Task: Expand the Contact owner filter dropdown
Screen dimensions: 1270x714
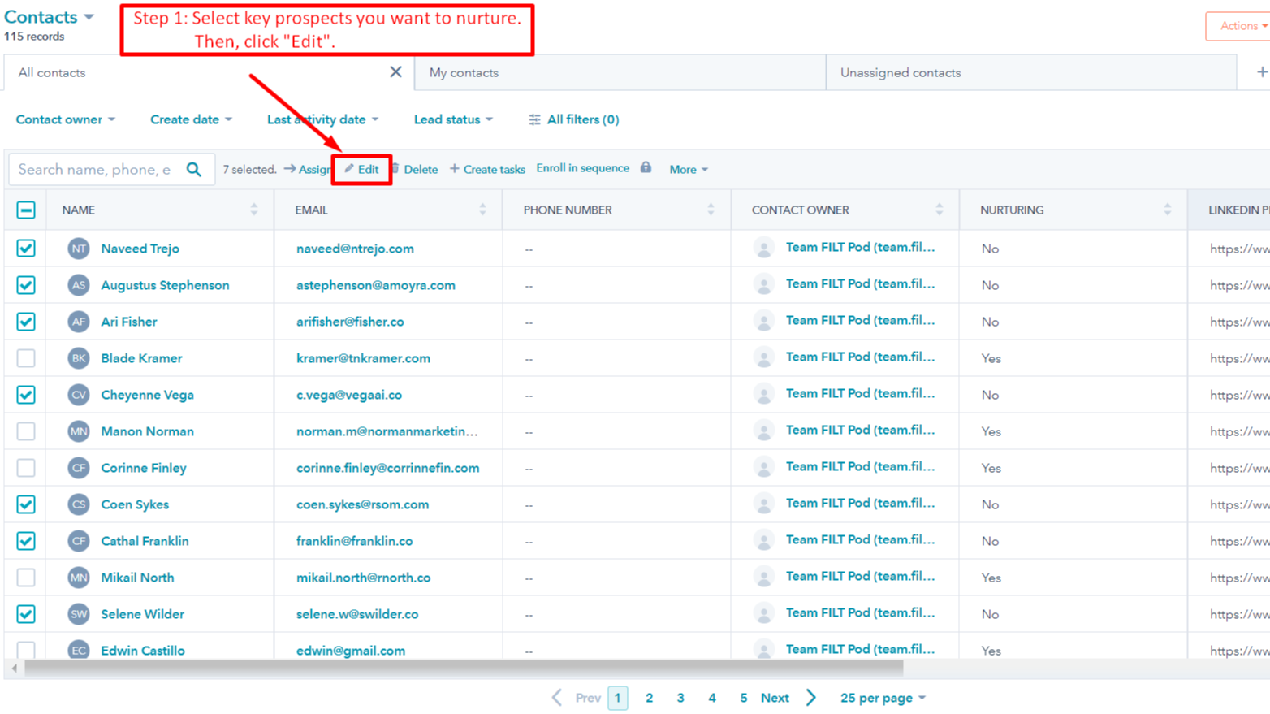Action: click(x=65, y=119)
